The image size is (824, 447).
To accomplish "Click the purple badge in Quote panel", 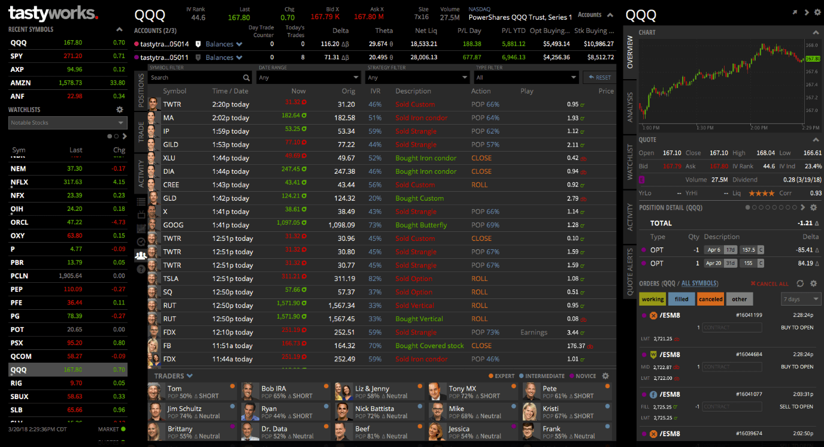I will [x=642, y=179].
